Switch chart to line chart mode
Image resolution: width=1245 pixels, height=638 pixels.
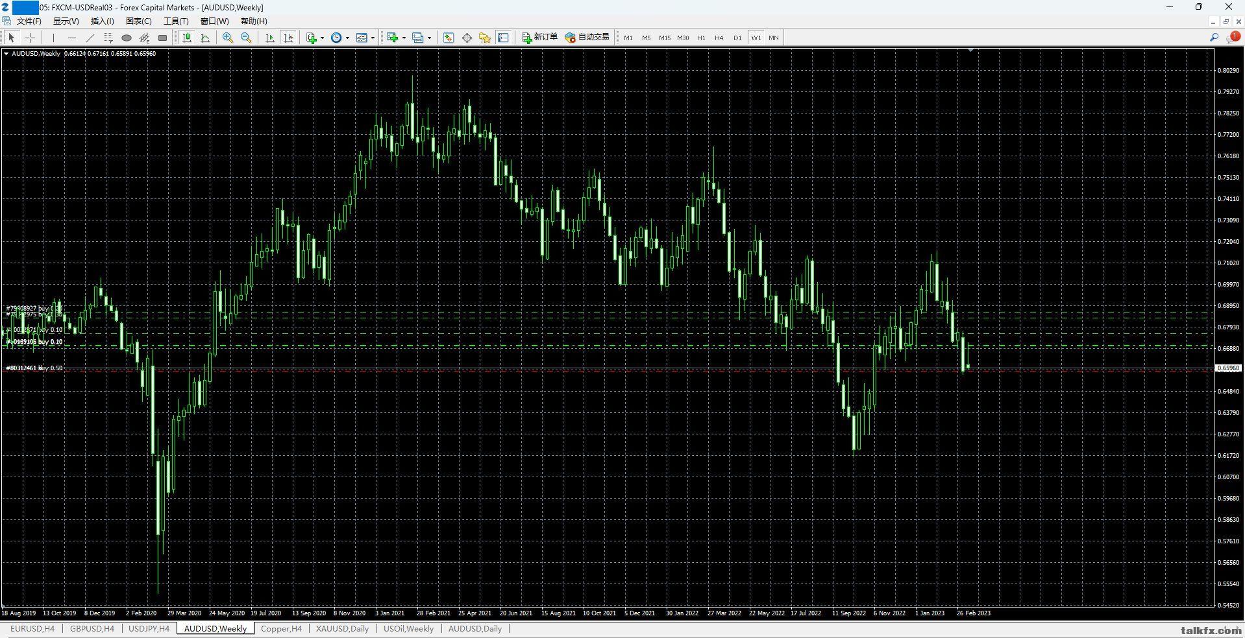coord(205,38)
